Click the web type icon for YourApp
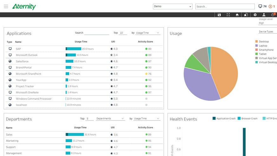This screenshot has width=277, height=156. [10, 80]
